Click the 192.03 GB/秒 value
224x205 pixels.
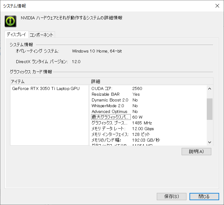[x=146, y=140]
